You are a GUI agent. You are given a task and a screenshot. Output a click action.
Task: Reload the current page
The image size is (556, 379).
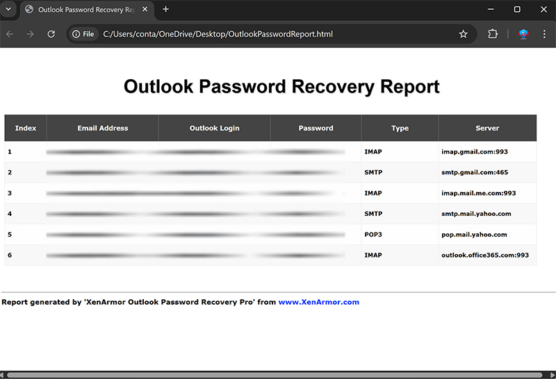(51, 34)
